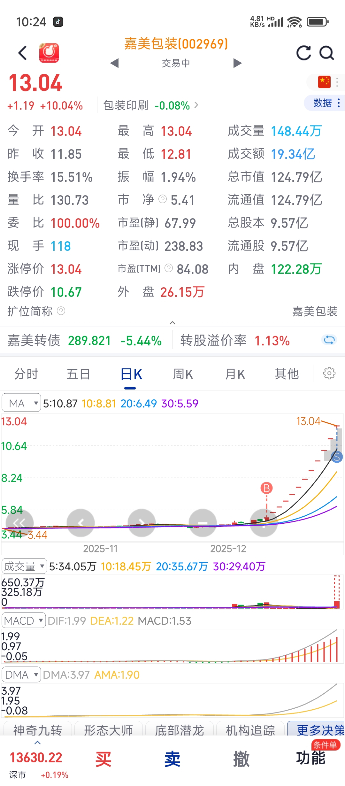
Task: Switch to 分时 chart tab
Action: click(x=26, y=374)
